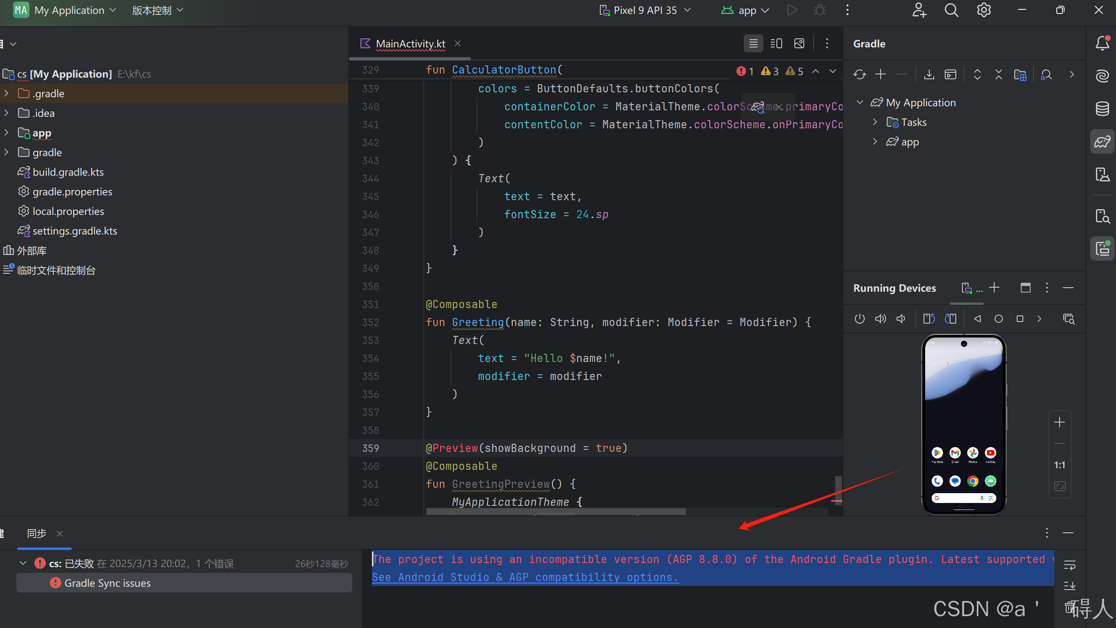Open Running Devices options three-dot menu
This screenshot has width=1116, height=628.
coord(1047,288)
